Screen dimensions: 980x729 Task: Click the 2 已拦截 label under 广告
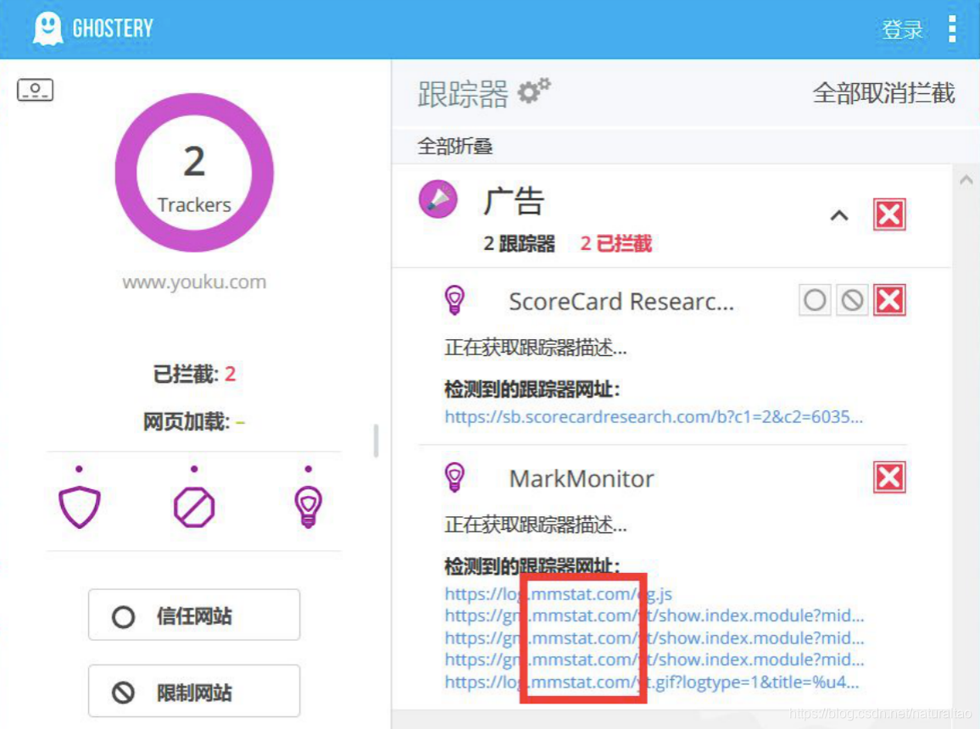pos(615,243)
